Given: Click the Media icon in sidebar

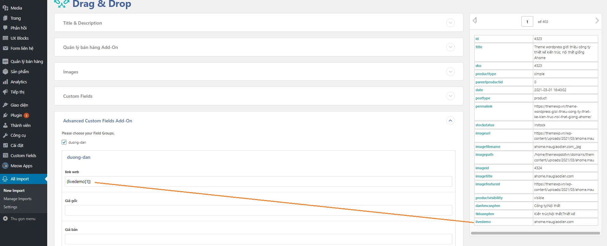Looking at the screenshot, I should point(5,8).
